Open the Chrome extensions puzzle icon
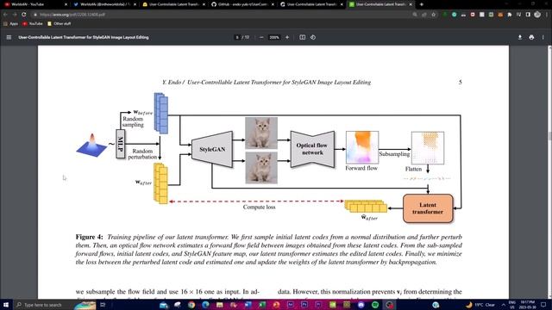Screen dimensions: 552x310 pos(510,15)
